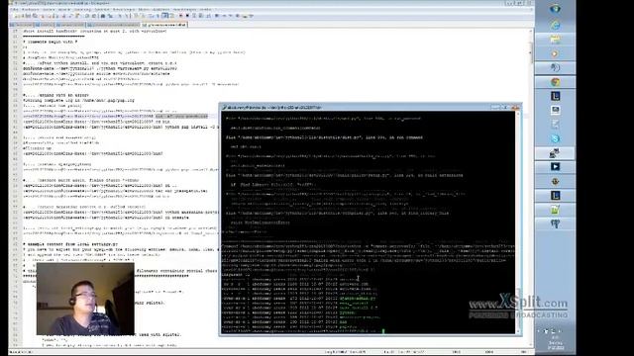Viewport: 634px width, 356px height.
Task: Switch to Google Chrome on the taskbar
Action: [555, 82]
